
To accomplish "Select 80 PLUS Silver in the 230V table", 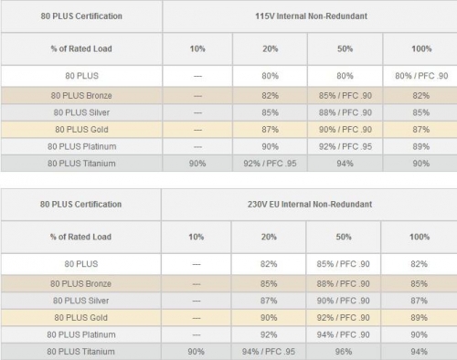I will [x=81, y=301].
